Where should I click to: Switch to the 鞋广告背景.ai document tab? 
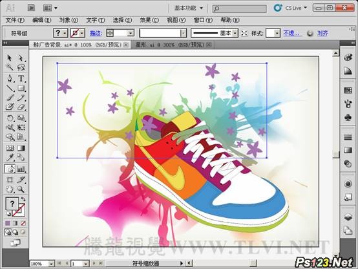(77, 45)
